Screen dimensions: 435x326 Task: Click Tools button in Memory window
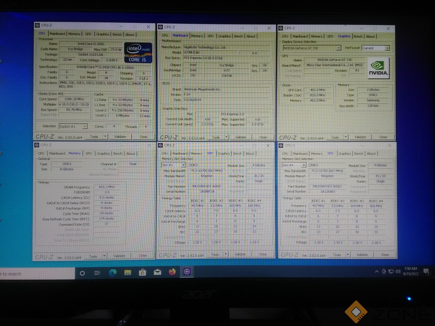click(x=93, y=256)
